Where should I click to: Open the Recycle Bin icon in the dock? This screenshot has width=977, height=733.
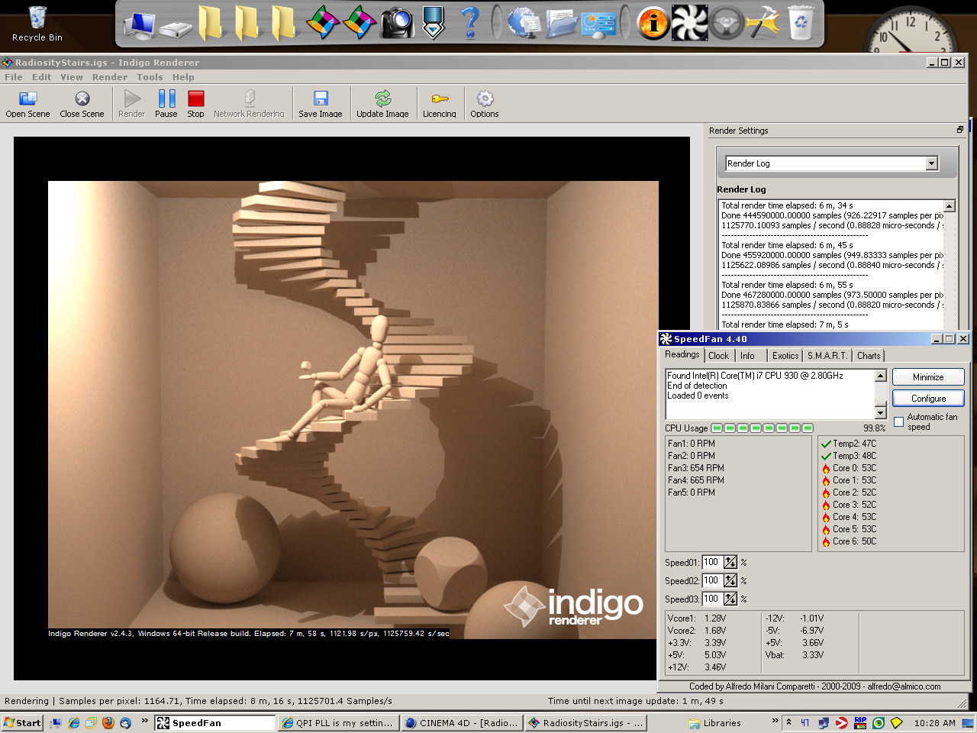tap(801, 23)
